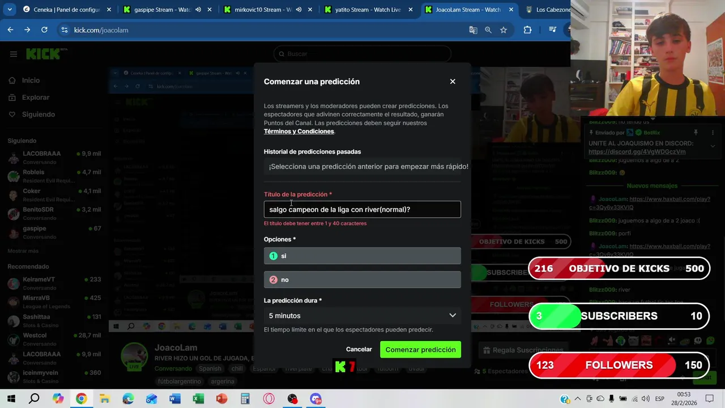Switch to the Los Cabezones tab
Screen dimensions: 725x408
(x=546, y=10)
